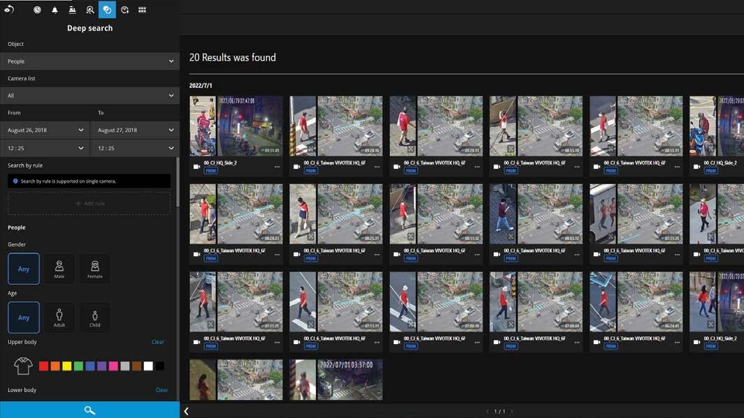744x418 pixels.
Task: Open the 08:03:12 blue jeans result thumbnail
Action: (x=550, y=214)
